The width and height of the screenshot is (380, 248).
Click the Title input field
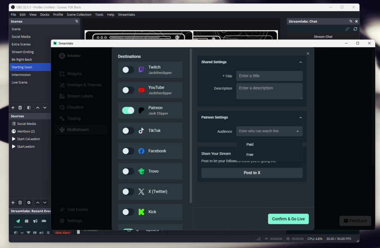(269, 76)
